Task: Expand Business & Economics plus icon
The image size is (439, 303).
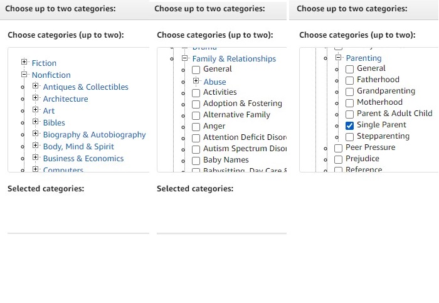Action: (35, 157)
